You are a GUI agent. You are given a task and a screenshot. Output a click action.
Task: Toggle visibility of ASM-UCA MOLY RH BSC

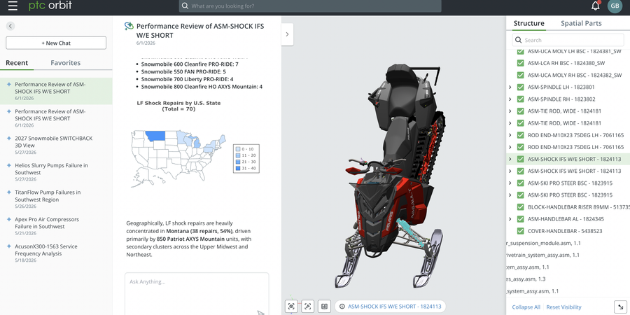pos(520,75)
